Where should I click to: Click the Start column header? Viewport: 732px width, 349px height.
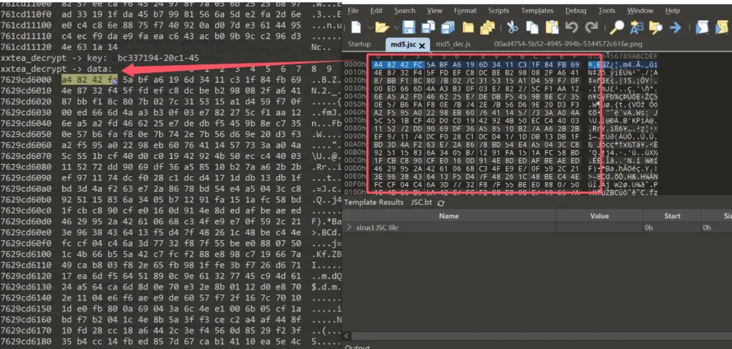point(672,216)
